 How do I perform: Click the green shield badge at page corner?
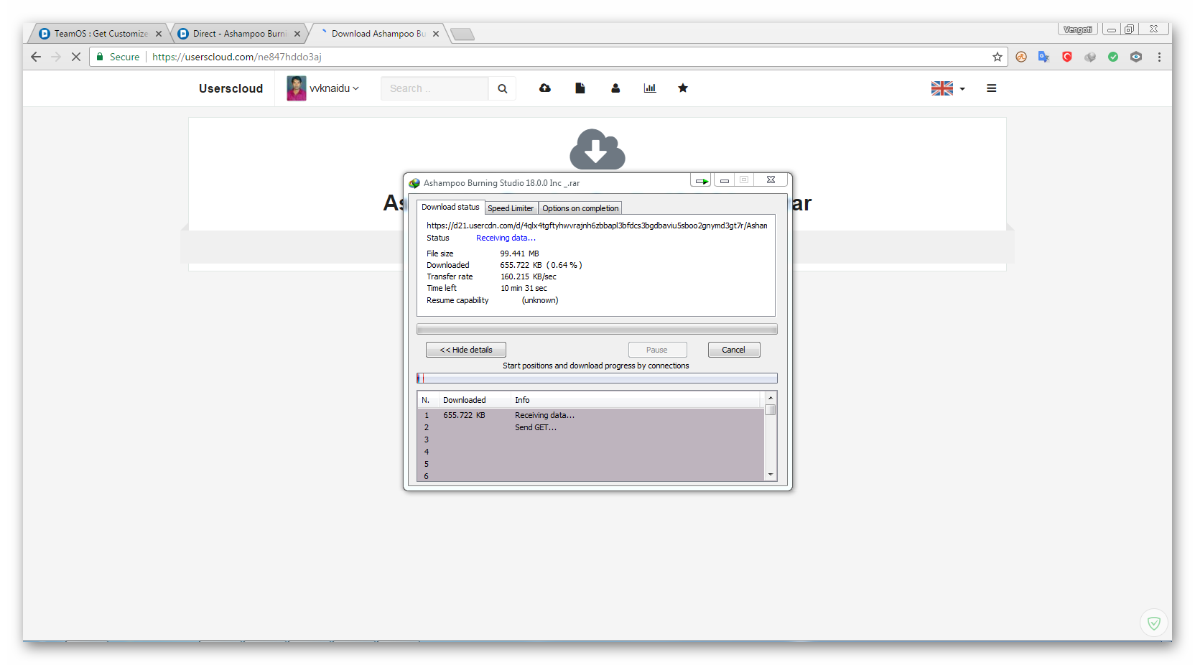tap(1154, 623)
